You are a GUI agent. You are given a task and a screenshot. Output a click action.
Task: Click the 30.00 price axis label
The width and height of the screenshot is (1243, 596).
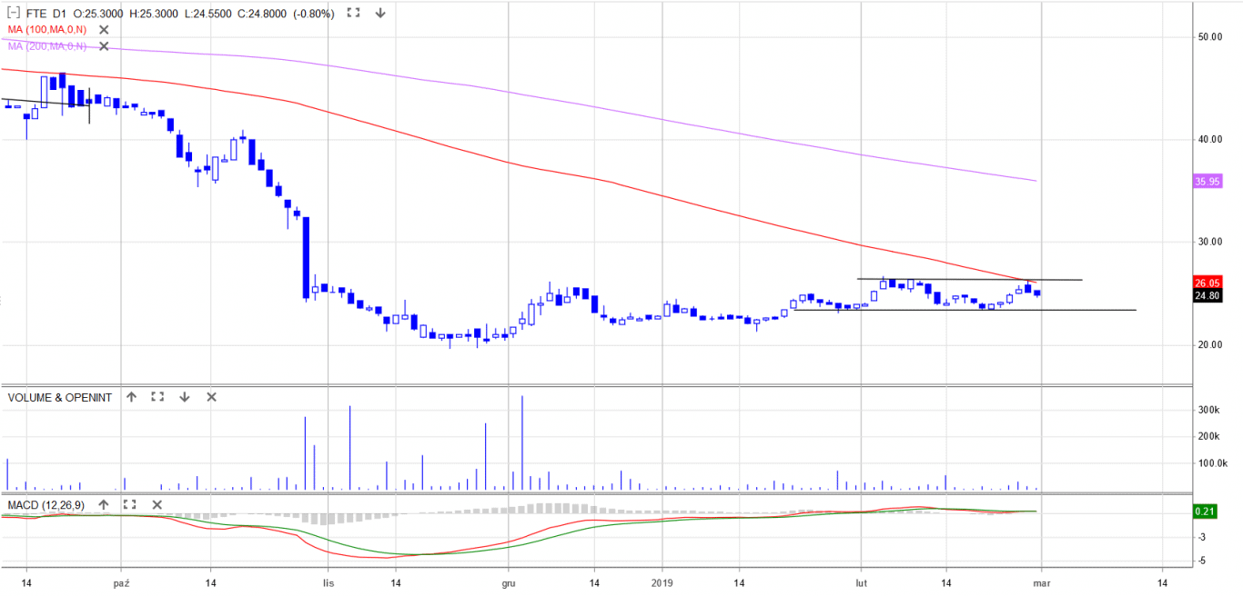pos(1209,243)
